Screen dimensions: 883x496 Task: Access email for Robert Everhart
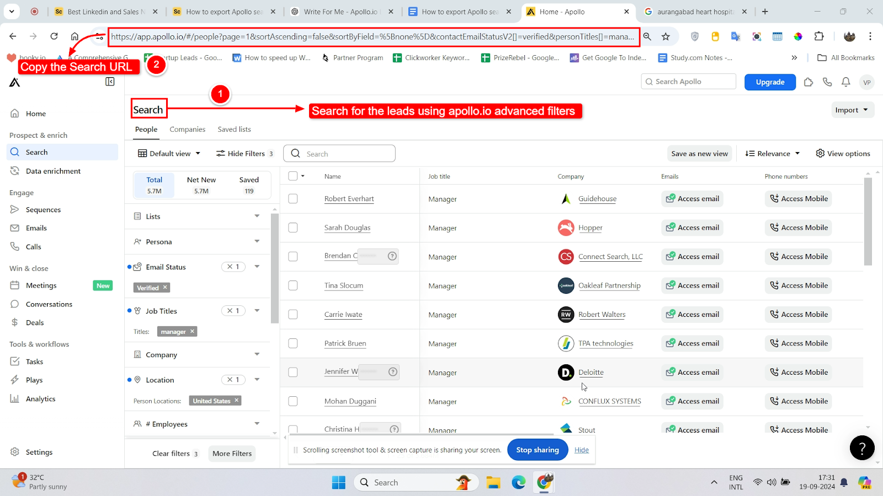692,198
